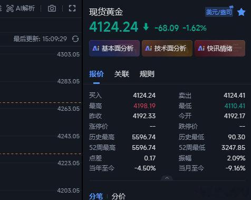Click the 涨停价 label
The width and height of the screenshot is (251, 200).
[x=99, y=126]
